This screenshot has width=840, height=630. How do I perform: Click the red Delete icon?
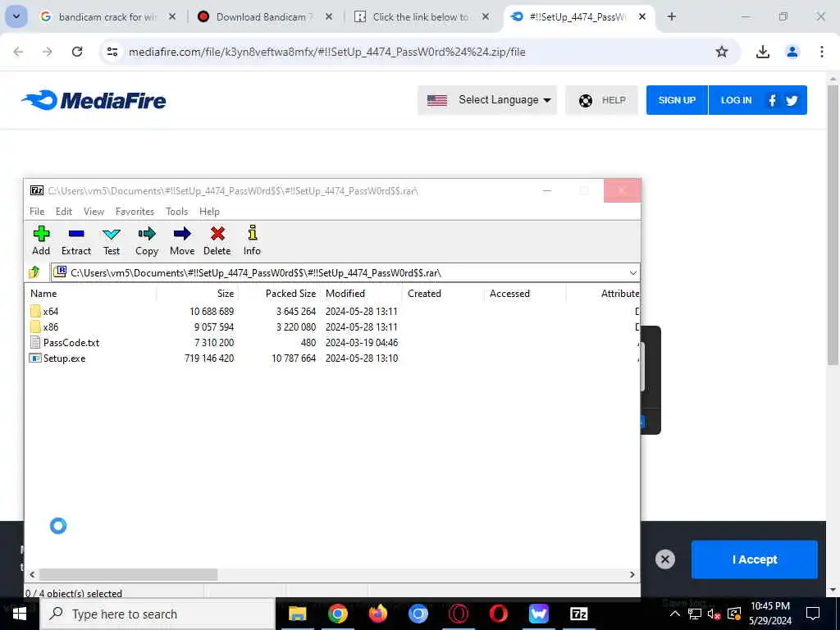(217, 240)
